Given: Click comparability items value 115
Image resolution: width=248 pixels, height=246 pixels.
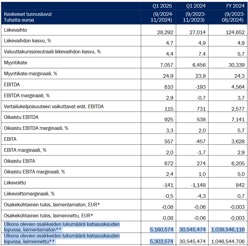Looking at the screenshot, I should coord(169,109).
